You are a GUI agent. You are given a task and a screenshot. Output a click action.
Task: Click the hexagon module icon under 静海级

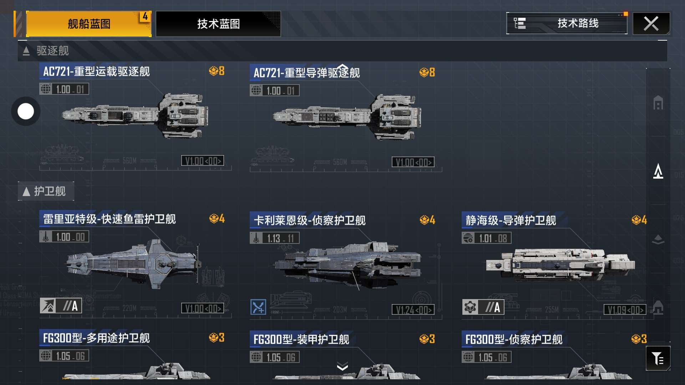(x=470, y=307)
